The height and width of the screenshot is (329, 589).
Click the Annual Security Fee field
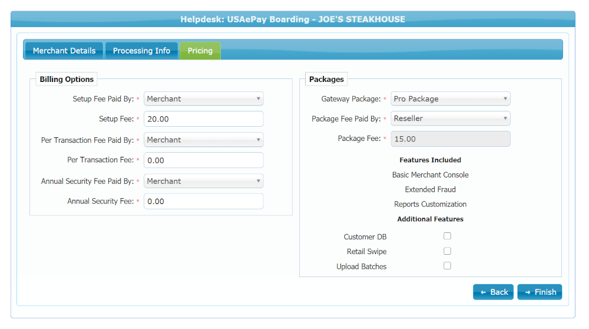pos(204,201)
